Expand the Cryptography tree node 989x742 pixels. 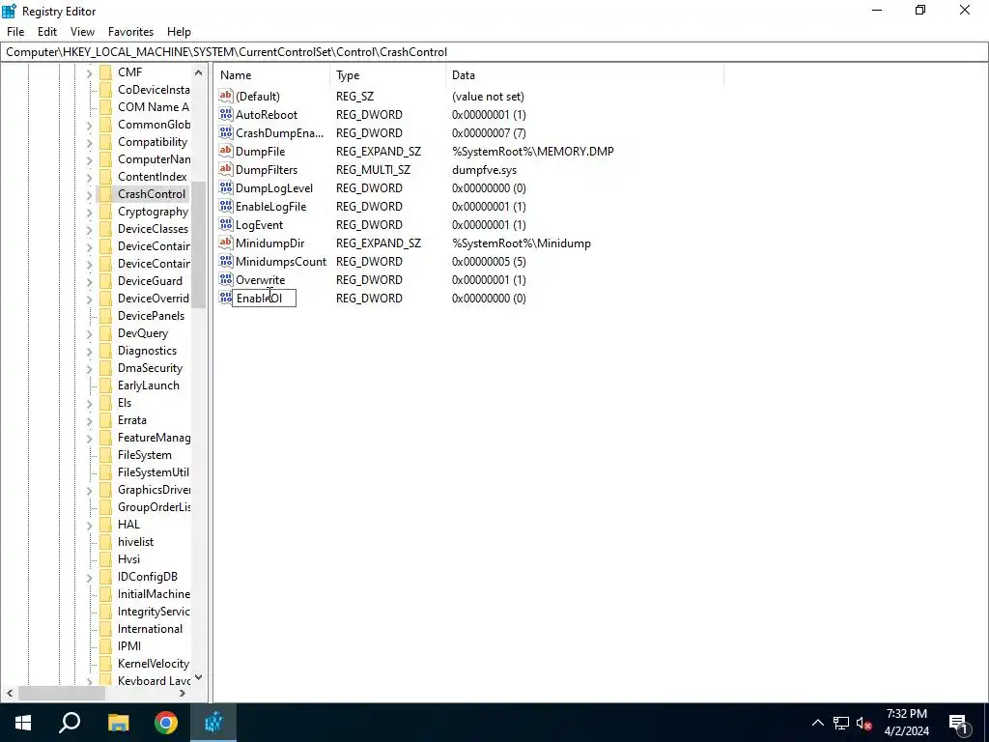point(89,213)
